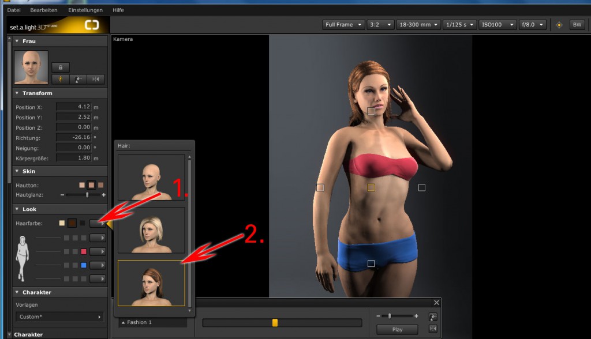Click the minus icon of Hautglanz slider
This screenshot has height=339, width=591.
click(62, 195)
